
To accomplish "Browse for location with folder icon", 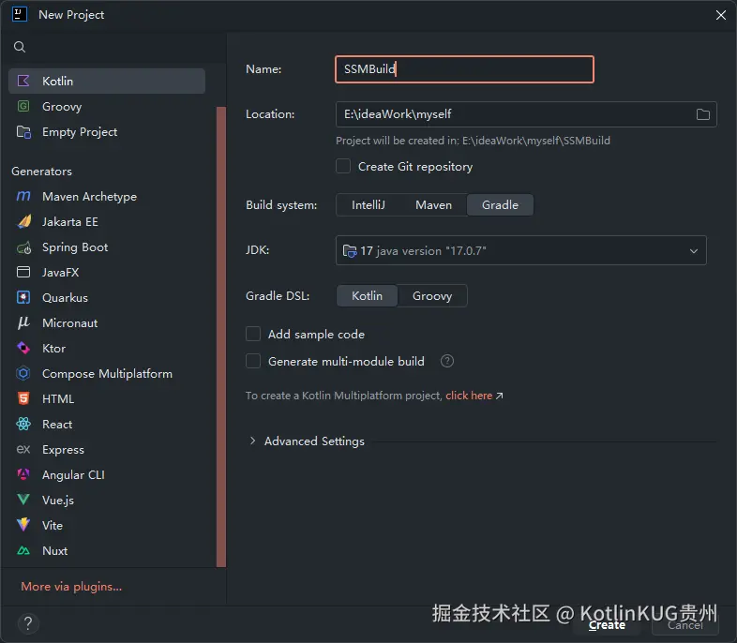I will [702, 114].
